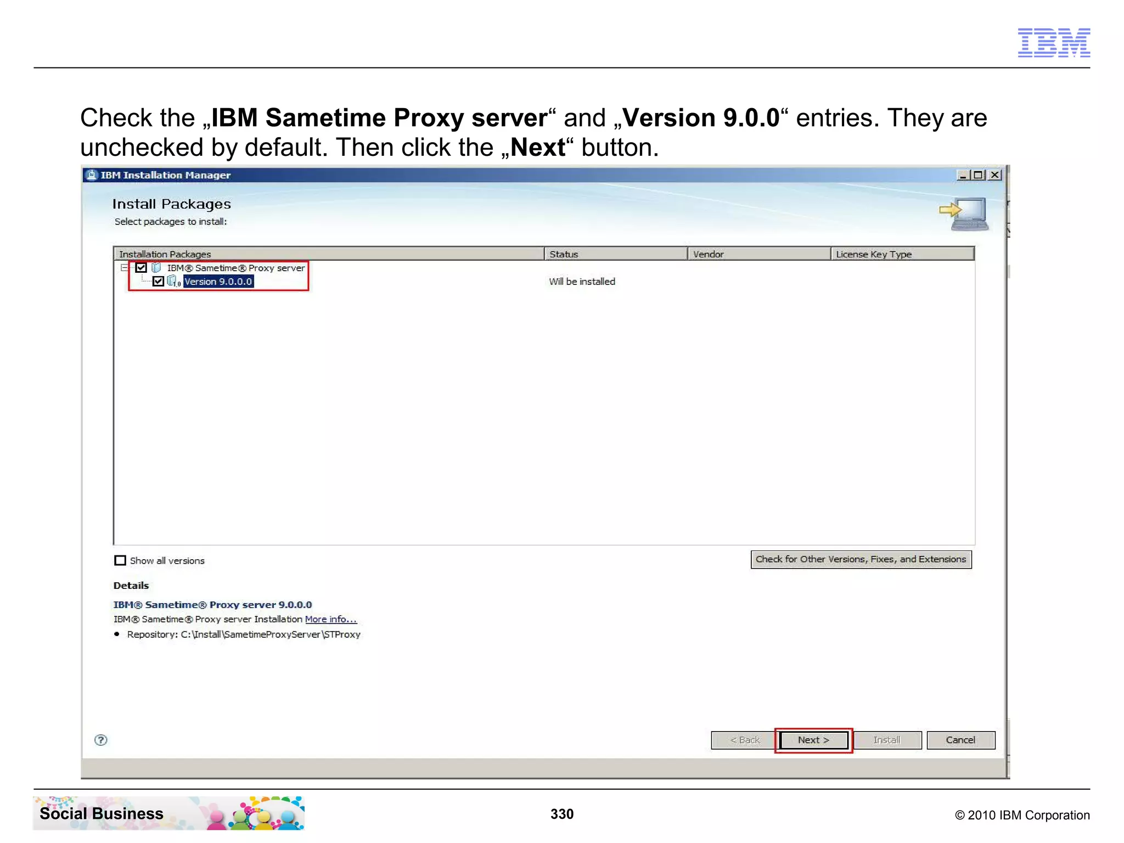Click the License Key Type column header
Screen dimensions: 1124x843
pyautogui.click(x=902, y=254)
